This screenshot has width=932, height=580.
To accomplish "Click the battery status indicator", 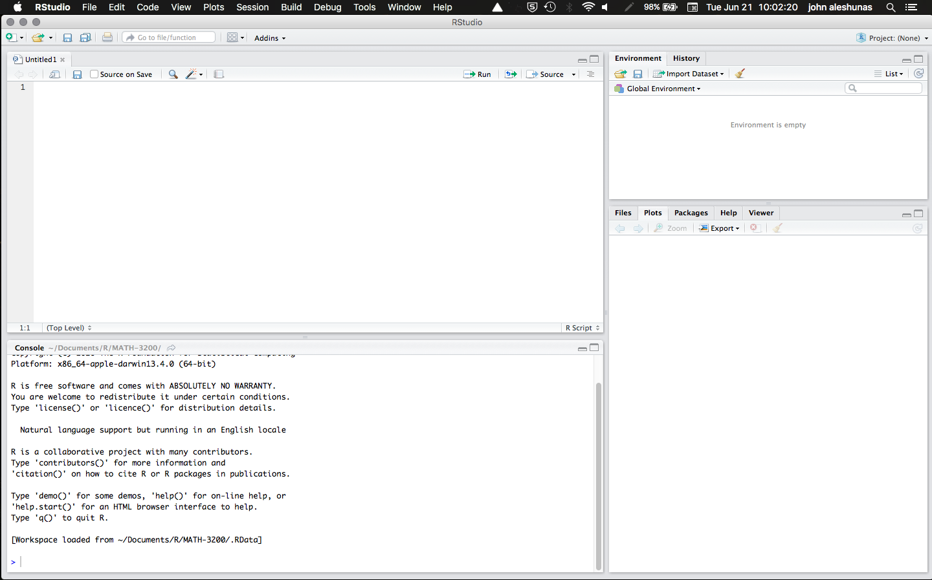I will pos(667,7).
